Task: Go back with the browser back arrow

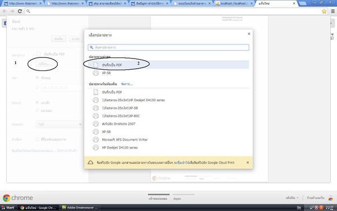Action: [4, 11]
